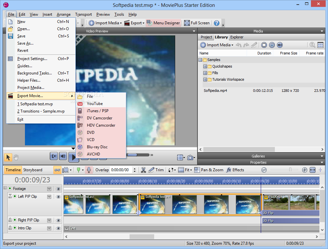The image size is (328, 249).
Task: Toggle visibility eye of Footage track
Action: 58,189
